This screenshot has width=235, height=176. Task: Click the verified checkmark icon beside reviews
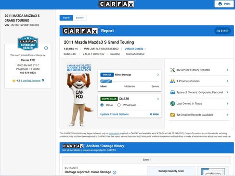point(43,80)
